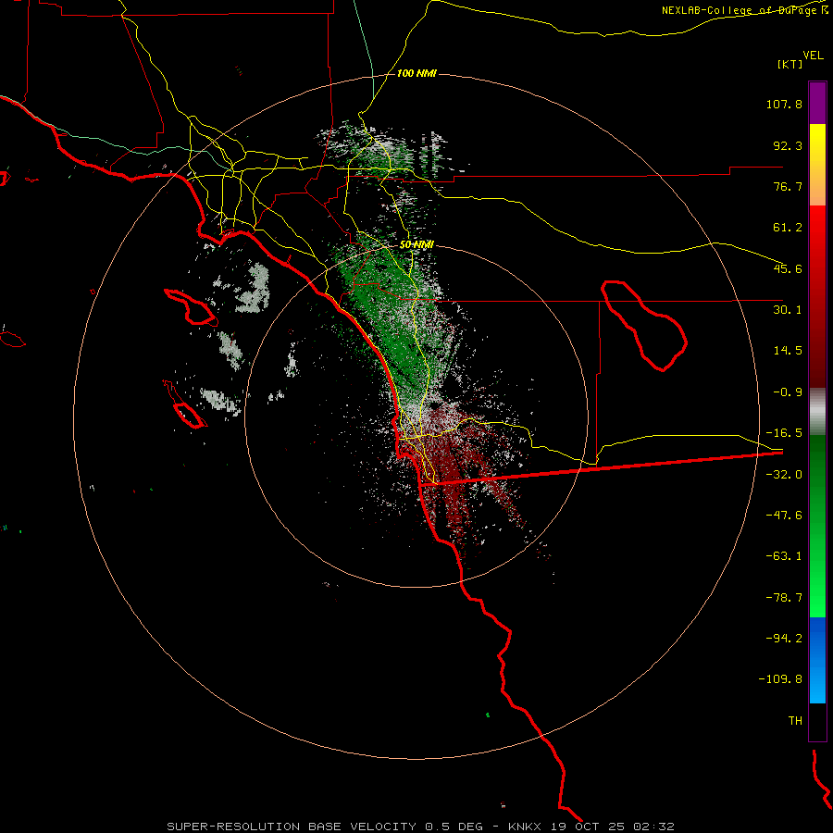Viewport: 833px width, 833px height.
Task: Click the TH label beside the color bar
Action: (795, 721)
